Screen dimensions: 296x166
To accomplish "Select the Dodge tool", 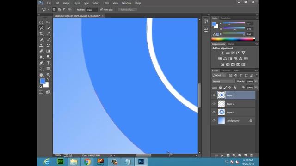I will tap(48, 57).
